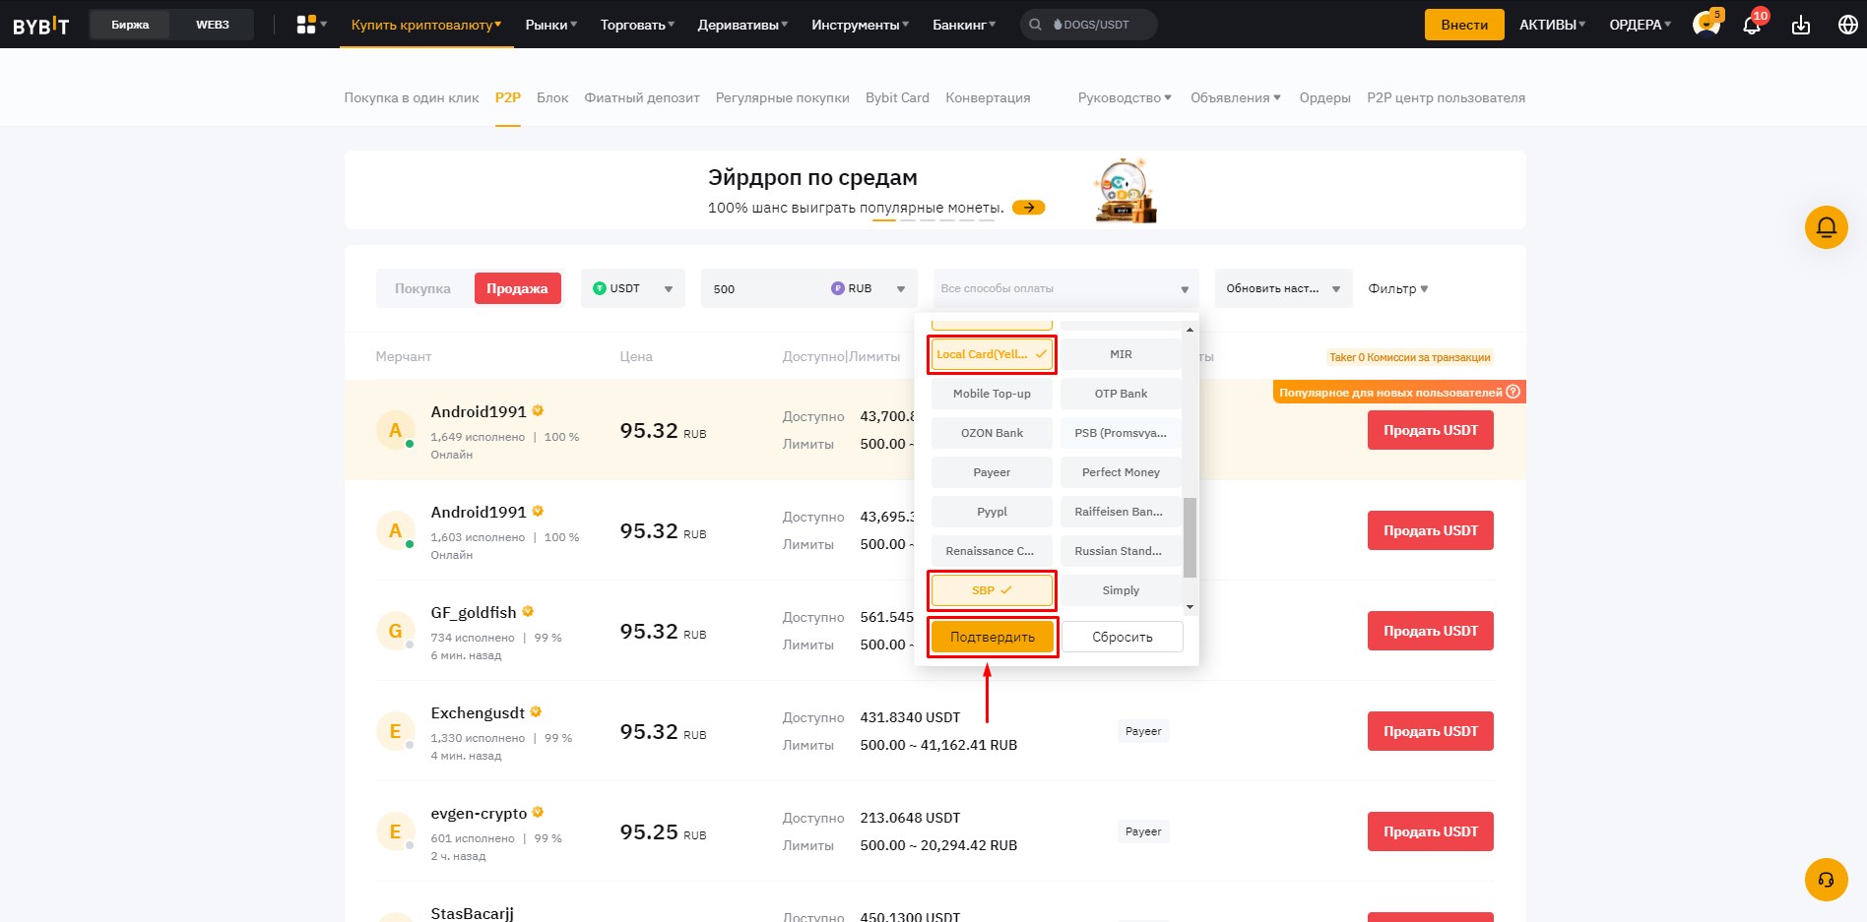Select OZON Bank payment option
1867x922 pixels.
(992, 433)
